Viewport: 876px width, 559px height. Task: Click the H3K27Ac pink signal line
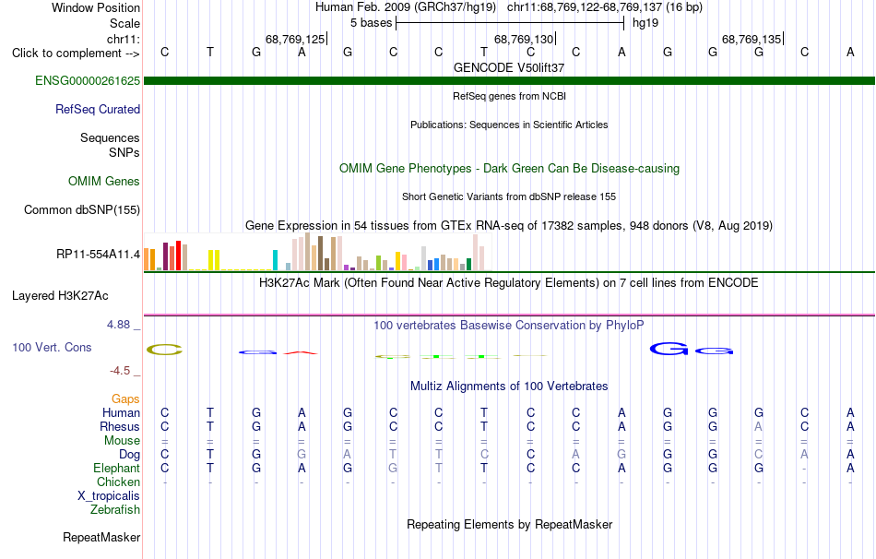(509, 315)
